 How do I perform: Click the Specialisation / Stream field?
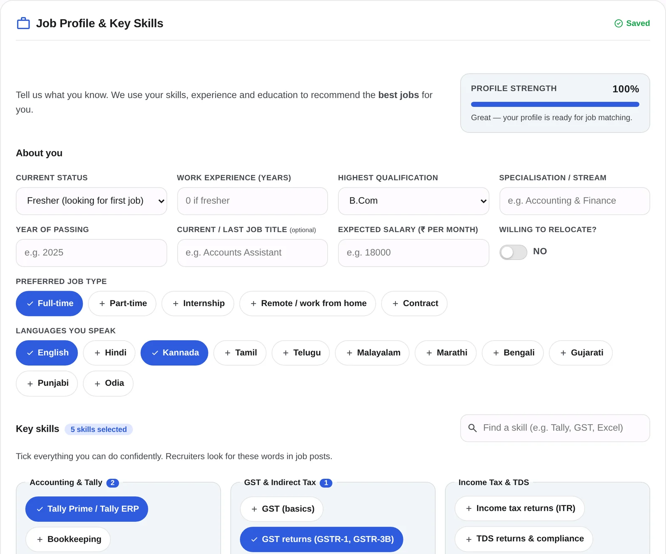click(574, 201)
